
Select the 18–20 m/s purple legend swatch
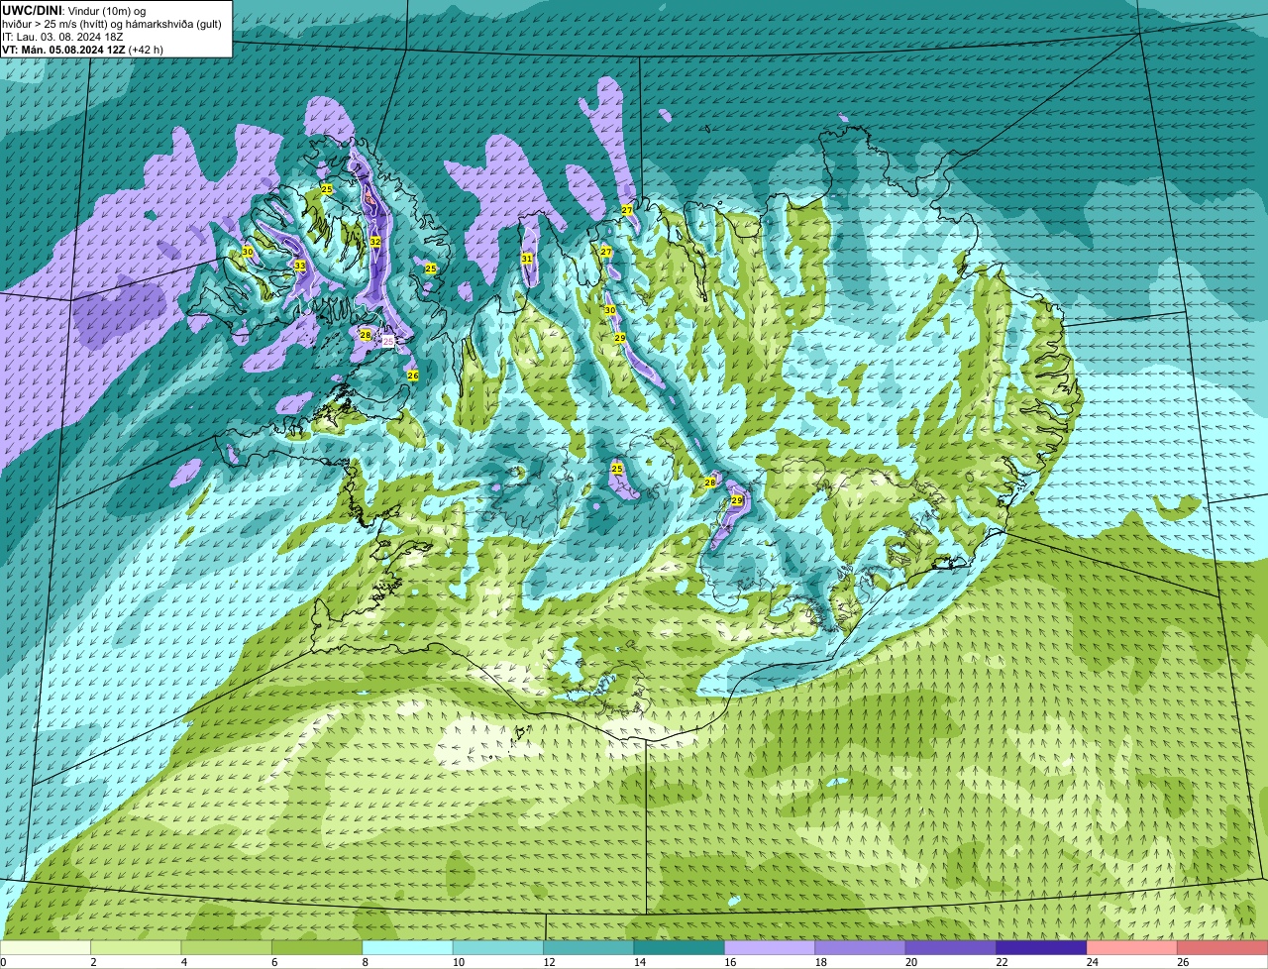coord(861,947)
